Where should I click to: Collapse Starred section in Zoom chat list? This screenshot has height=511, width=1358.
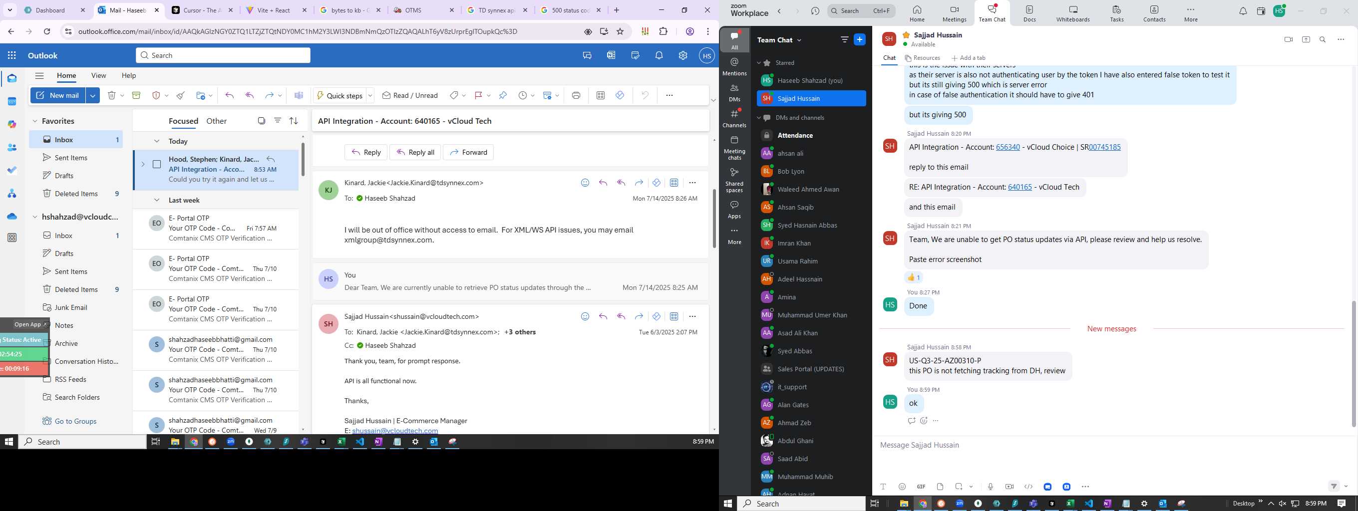click(x=759, y=63)
